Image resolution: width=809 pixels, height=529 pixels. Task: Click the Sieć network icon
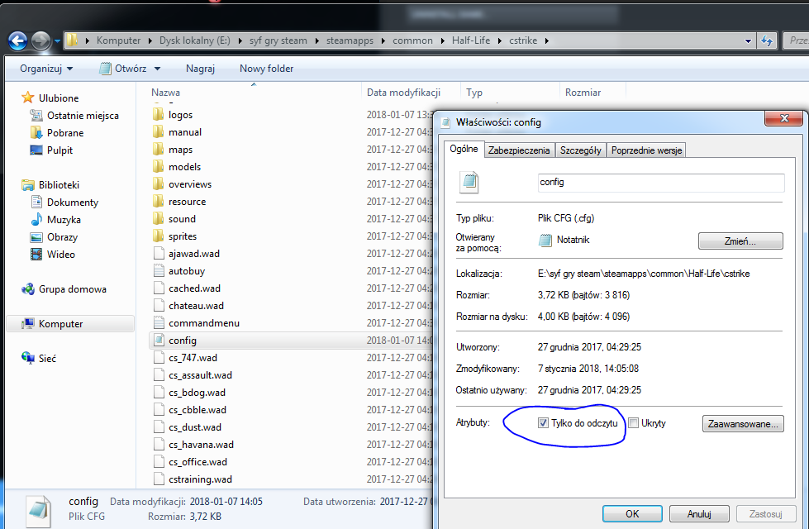[x=28, y=359]
